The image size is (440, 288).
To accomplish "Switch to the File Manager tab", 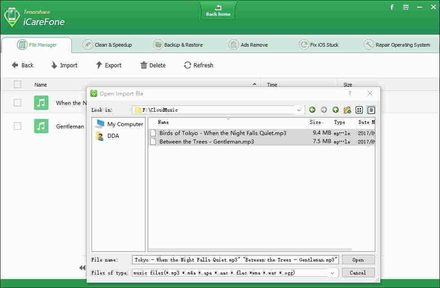I will coord(36,45).
